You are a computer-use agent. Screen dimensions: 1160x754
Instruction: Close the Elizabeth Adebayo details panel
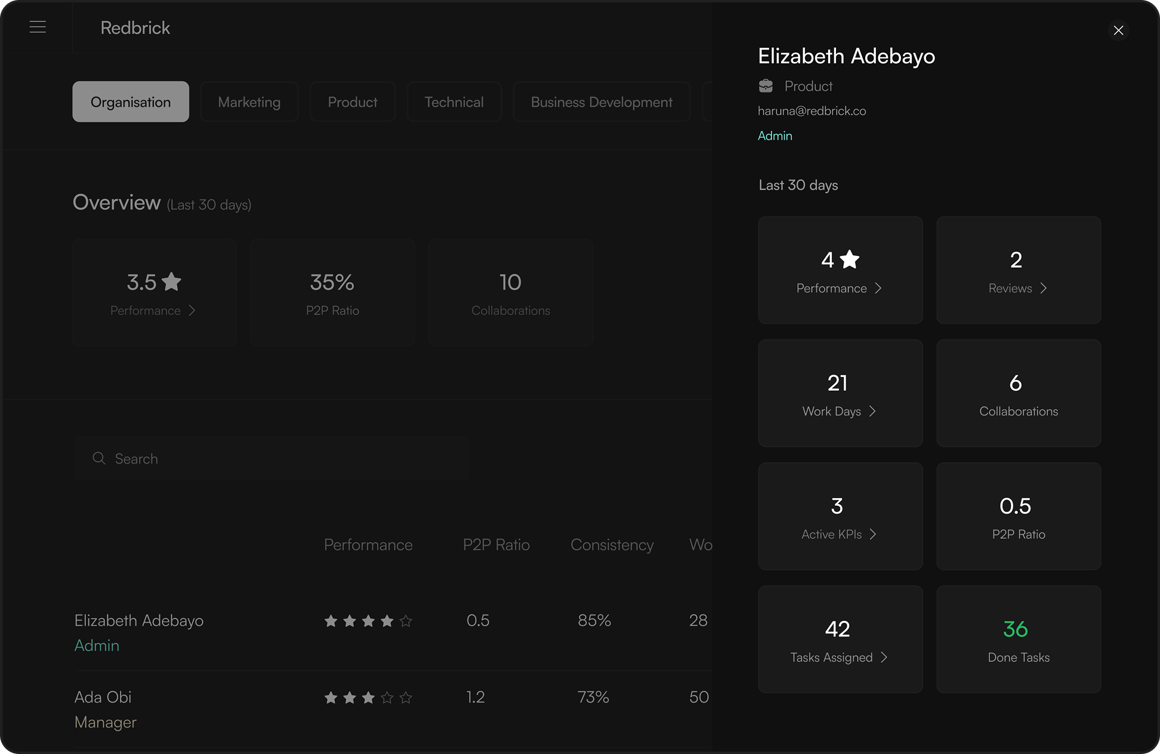point(1118,30)
